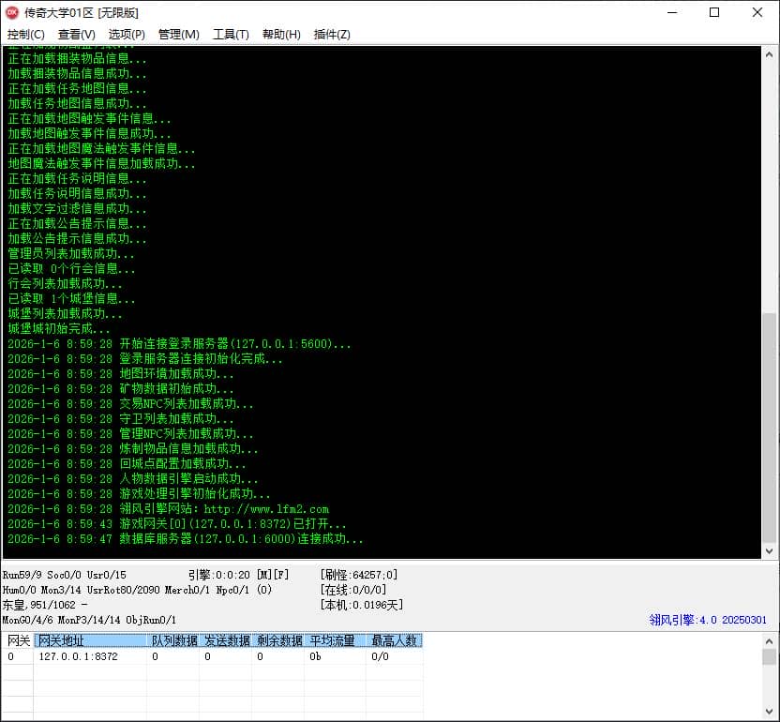Click the log console scrollbar thumb
Viewport: 780px width, 722px height.
[x=769, y=428]
